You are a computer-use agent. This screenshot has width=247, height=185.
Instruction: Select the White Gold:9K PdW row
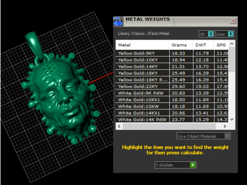pyautogui.click(x=172, y=93)
